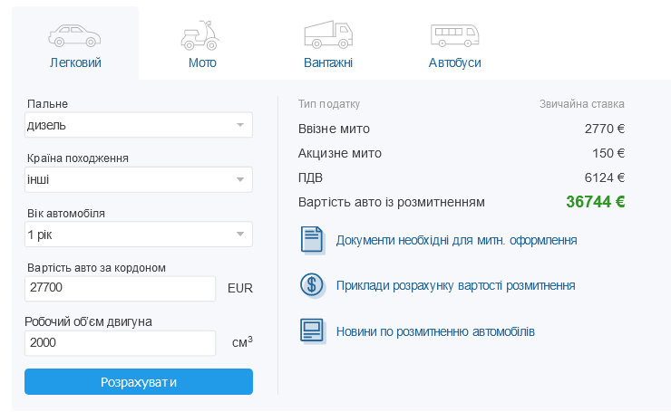
Task: Click the Акцизне мито row label
Action: [x=340, y=153]
